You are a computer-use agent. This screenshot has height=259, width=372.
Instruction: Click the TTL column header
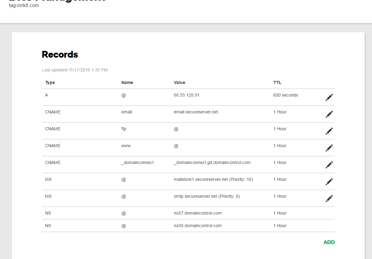click(x=277, y=82)
